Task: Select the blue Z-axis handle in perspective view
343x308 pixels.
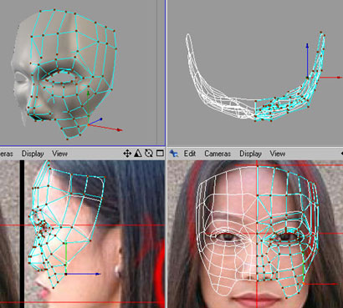Action: (x=95, y=122)
